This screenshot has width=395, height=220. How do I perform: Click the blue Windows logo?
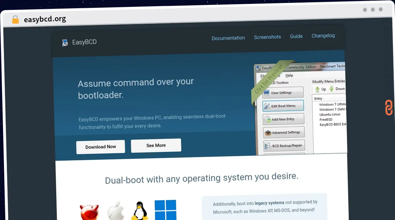coord(165,210)
